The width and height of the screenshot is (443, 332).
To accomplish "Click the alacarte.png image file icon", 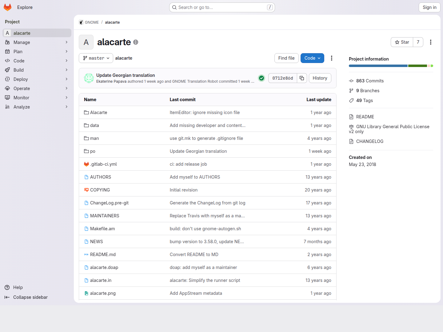I will coord(86,293).
